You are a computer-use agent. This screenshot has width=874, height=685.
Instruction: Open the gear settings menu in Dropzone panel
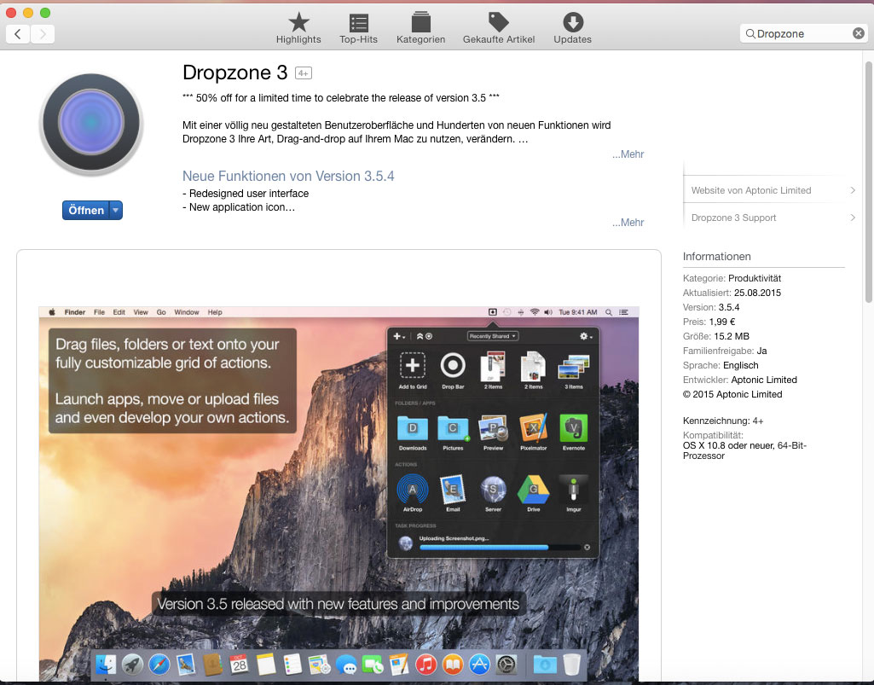pos(586,336)
